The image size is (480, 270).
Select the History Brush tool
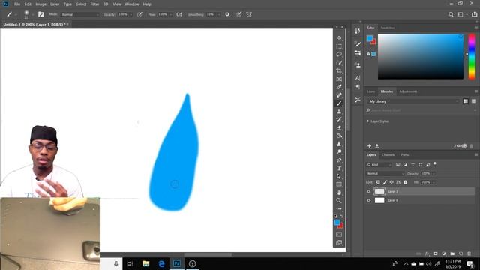click(339, 119)
